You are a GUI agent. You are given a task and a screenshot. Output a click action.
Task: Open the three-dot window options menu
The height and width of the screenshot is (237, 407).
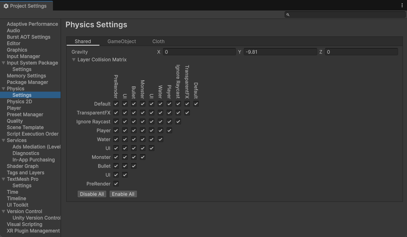[402, 6]
